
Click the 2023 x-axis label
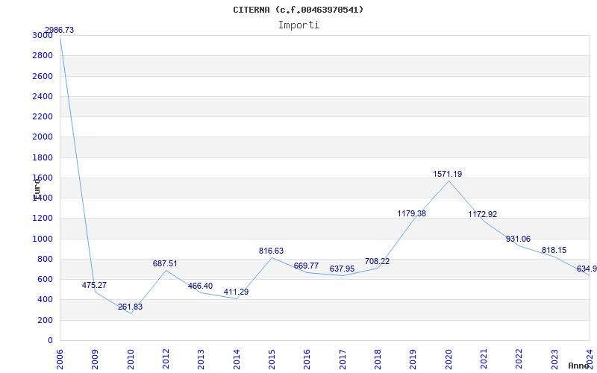[554, 360]
